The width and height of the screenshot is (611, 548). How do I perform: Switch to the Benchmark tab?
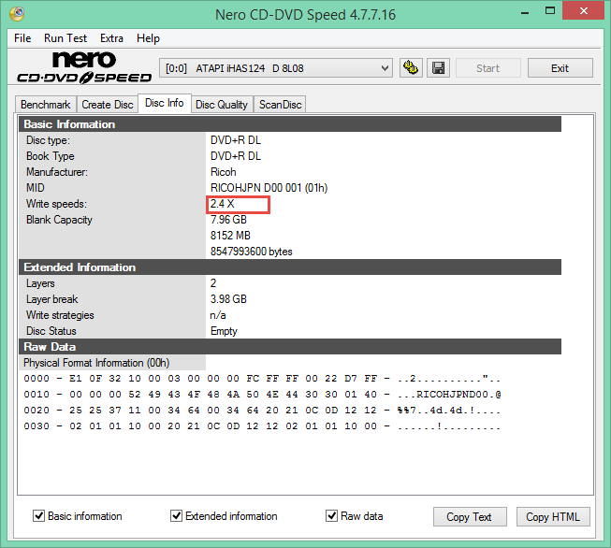click(46, 105)
